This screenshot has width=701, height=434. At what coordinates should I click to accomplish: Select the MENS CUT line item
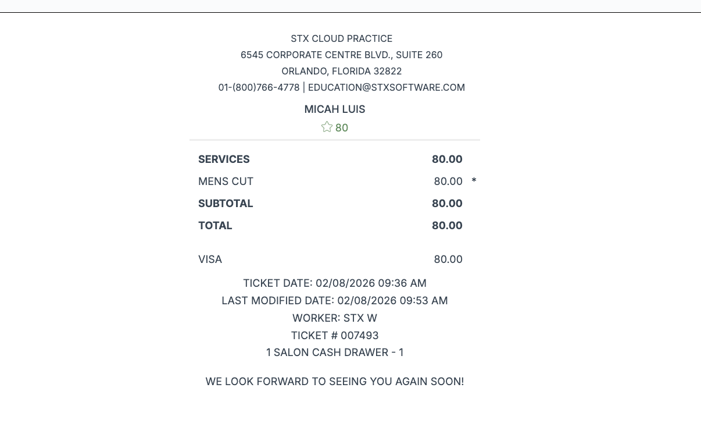[226, 182]
